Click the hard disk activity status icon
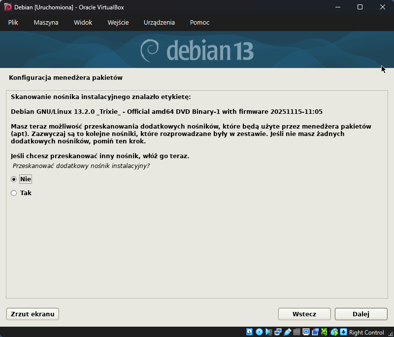Image resolution: width=394 pixels, height=337 pixels. click(250, 332)
